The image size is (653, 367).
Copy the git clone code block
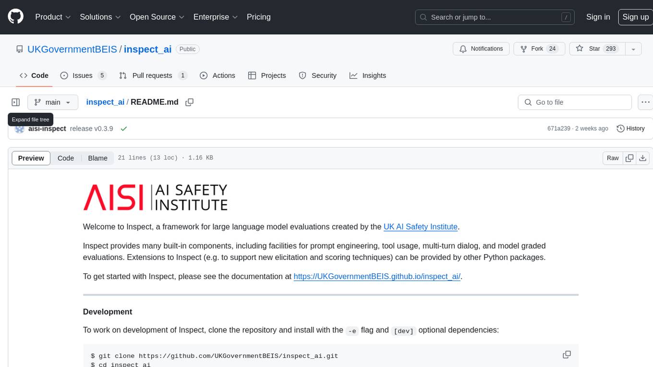(567, 355)
